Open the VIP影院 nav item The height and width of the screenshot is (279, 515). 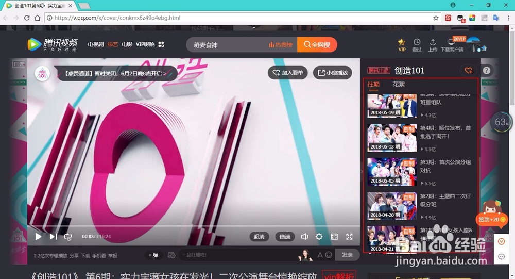145,44
